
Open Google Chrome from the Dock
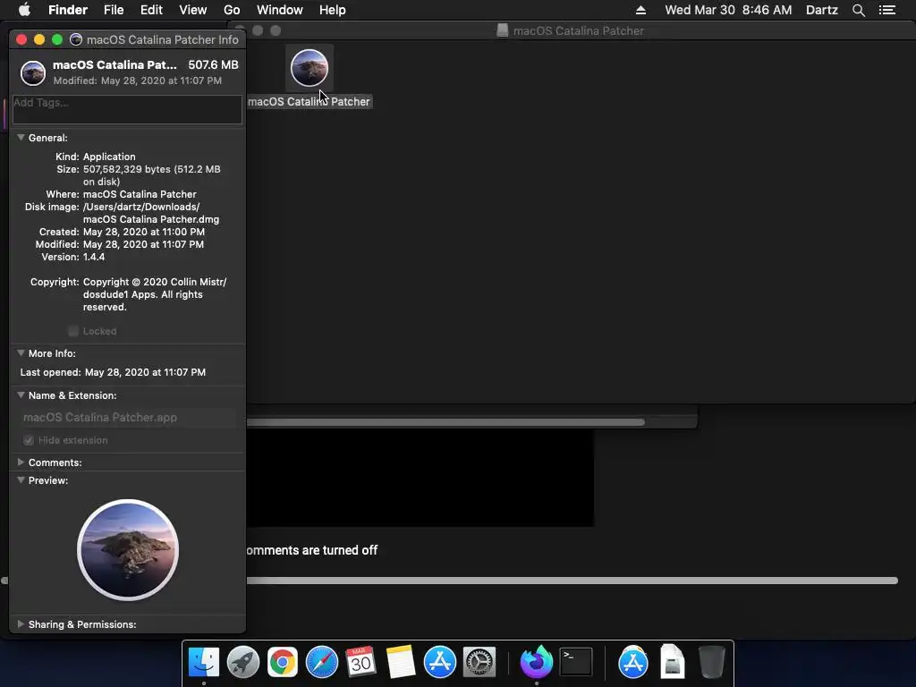click(x=282, y=662)
